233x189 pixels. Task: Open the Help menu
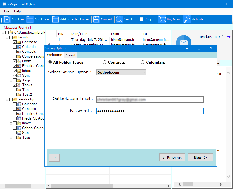[17, 11]
